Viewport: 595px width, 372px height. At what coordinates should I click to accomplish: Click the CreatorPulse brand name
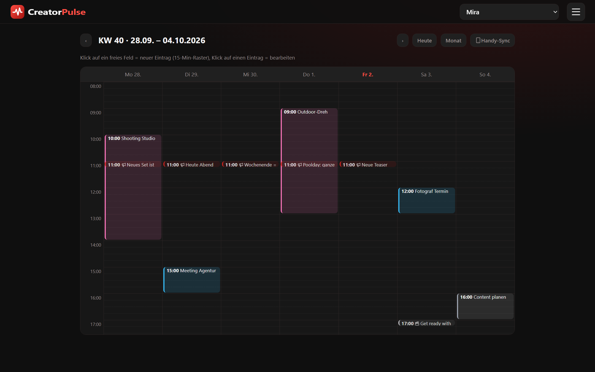[x=57, y=12]
